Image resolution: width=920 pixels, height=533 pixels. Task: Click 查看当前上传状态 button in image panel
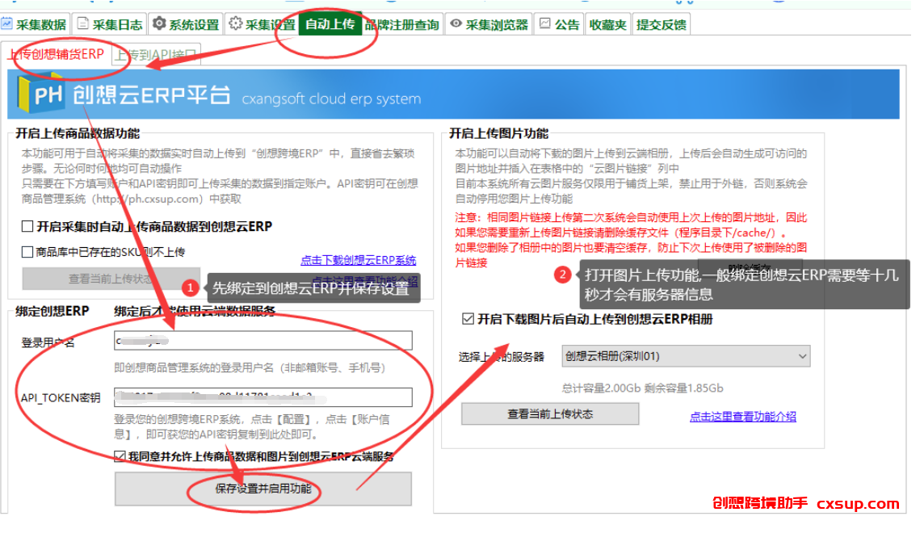(x=550, y=413)
